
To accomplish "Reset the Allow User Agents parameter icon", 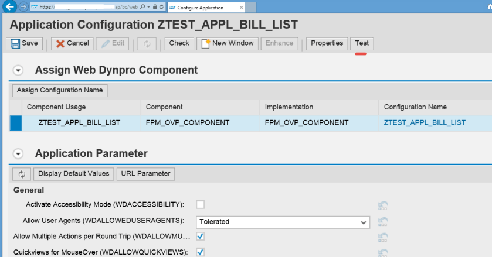I will (x=384, y=222).
